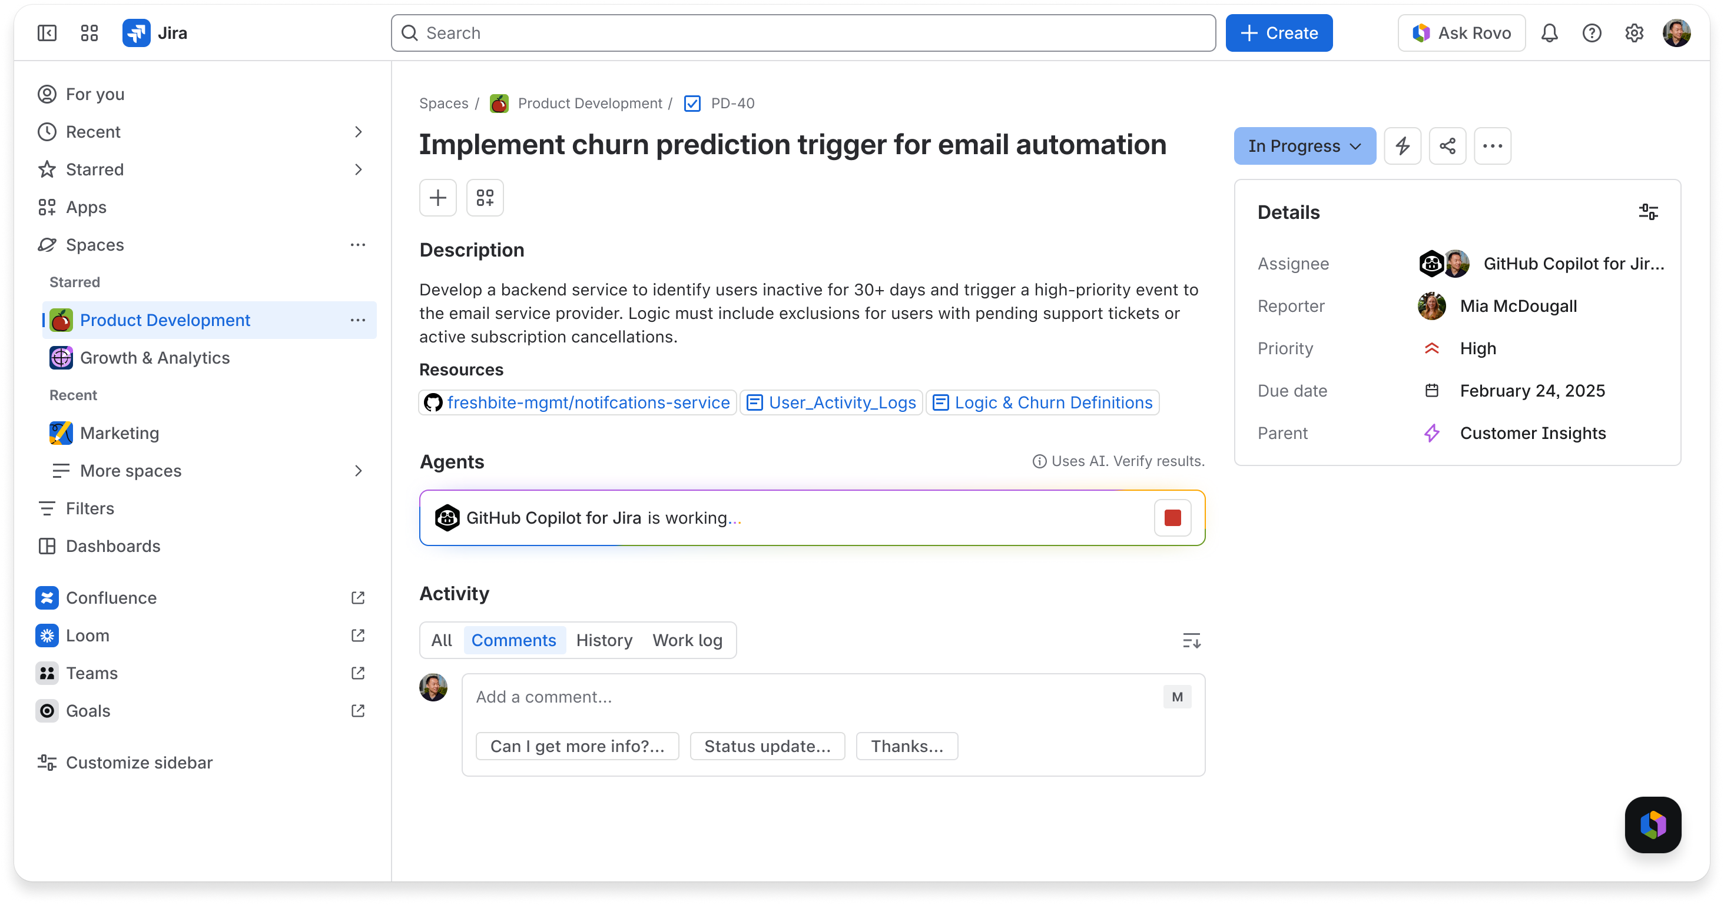1724x905 pixels.
Task: Click the Spaces breadcrumb
Action: point(443,104)
